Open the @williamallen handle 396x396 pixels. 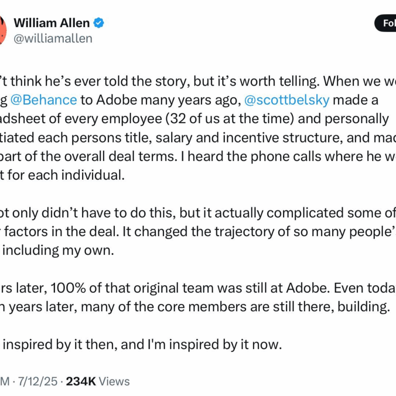pyautogui.click(x=53, y=38)
